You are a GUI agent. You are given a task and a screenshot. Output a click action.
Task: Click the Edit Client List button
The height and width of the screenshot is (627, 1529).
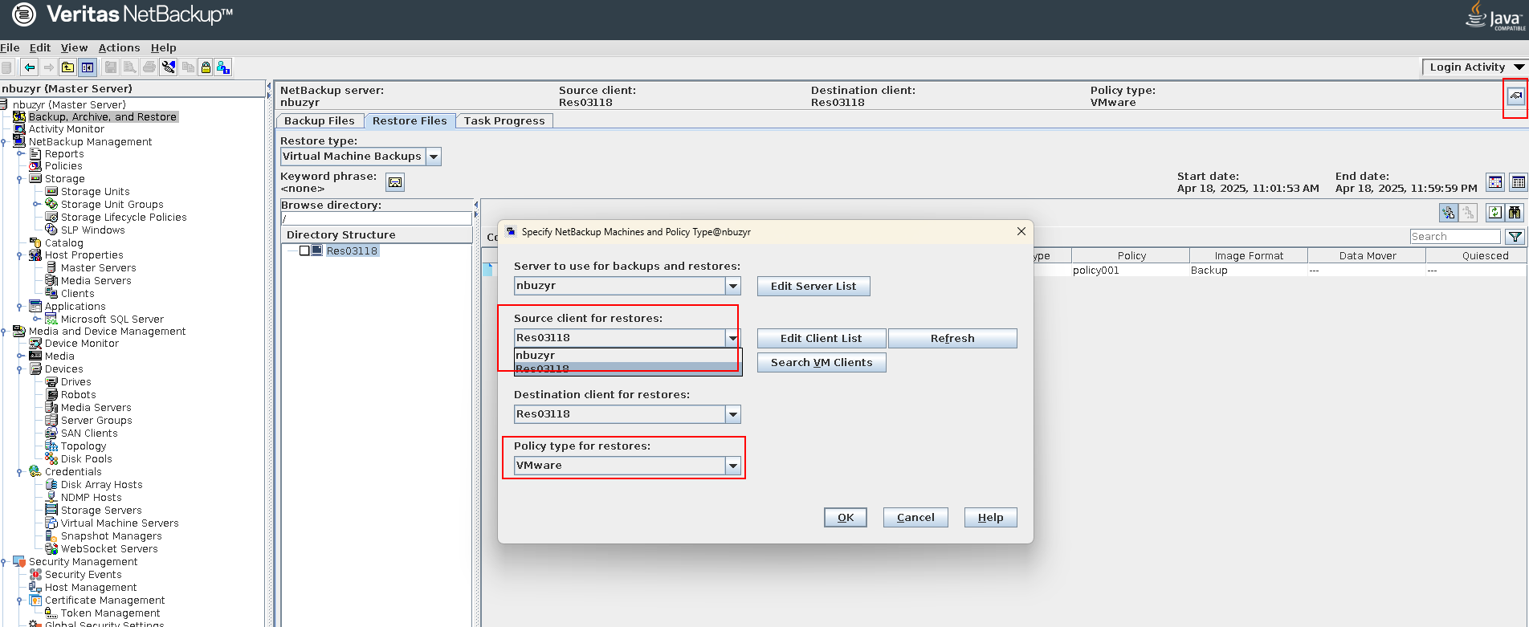click(822, 339)
